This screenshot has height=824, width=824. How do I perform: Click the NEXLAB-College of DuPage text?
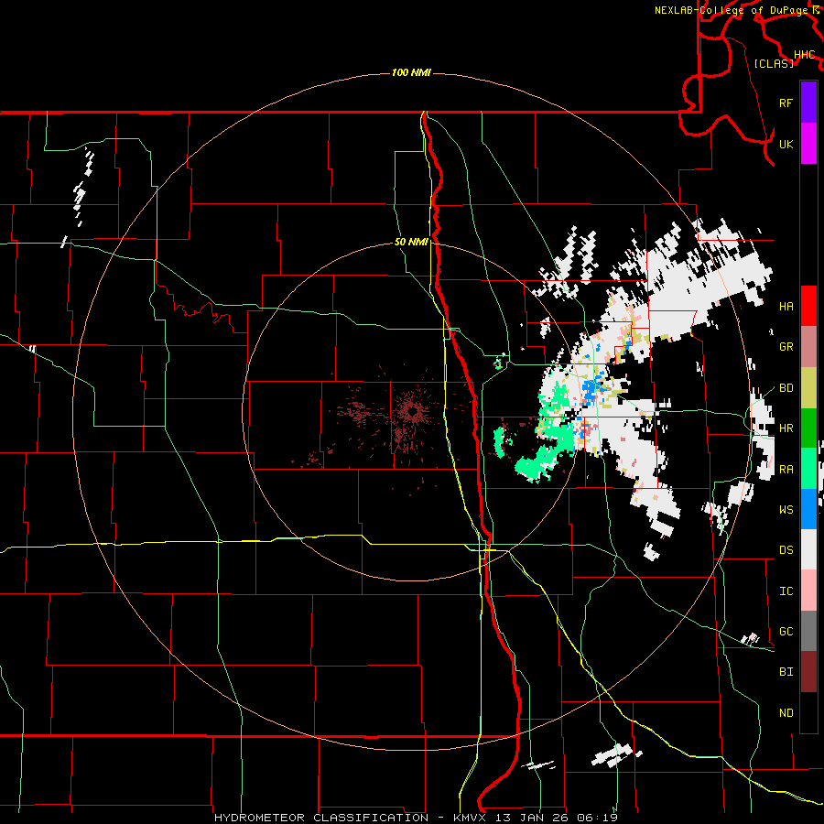[x=731, y=10]
